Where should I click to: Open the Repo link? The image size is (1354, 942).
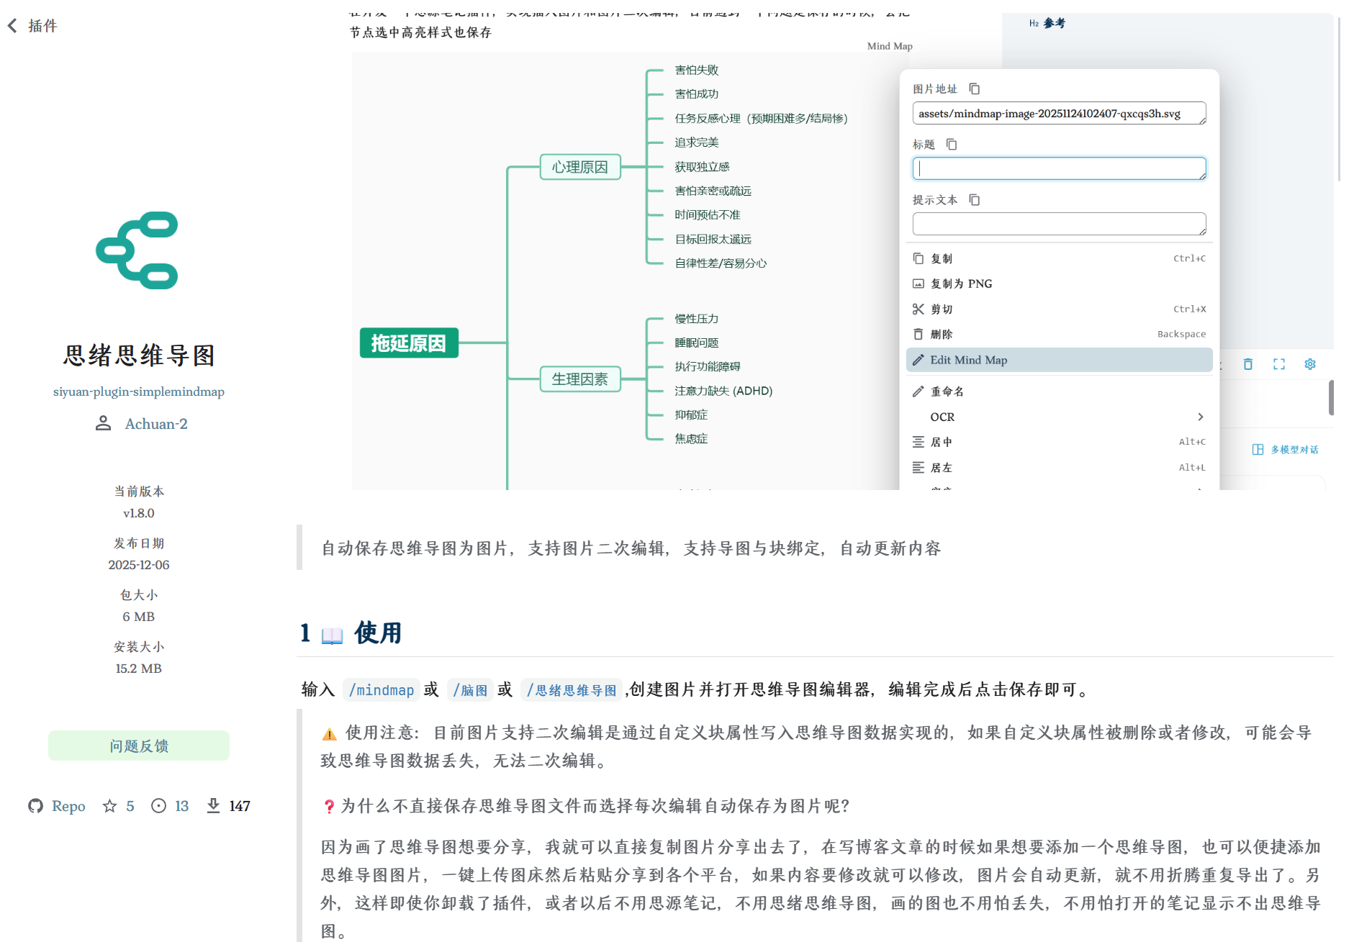[68, 806]
